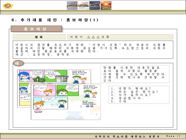This screenshot has height=139, width=186.
Task: Select list item '3. 누가 일하나요?'
Action: tap(131, 95)
